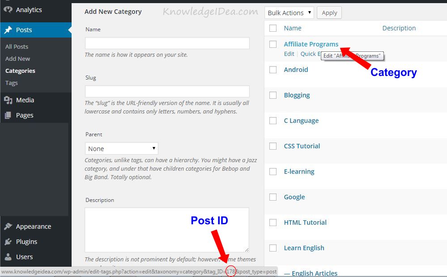The height and width of the screenshot is (277, 447).
Task: Open the Google category
Action: pos(294,197)
